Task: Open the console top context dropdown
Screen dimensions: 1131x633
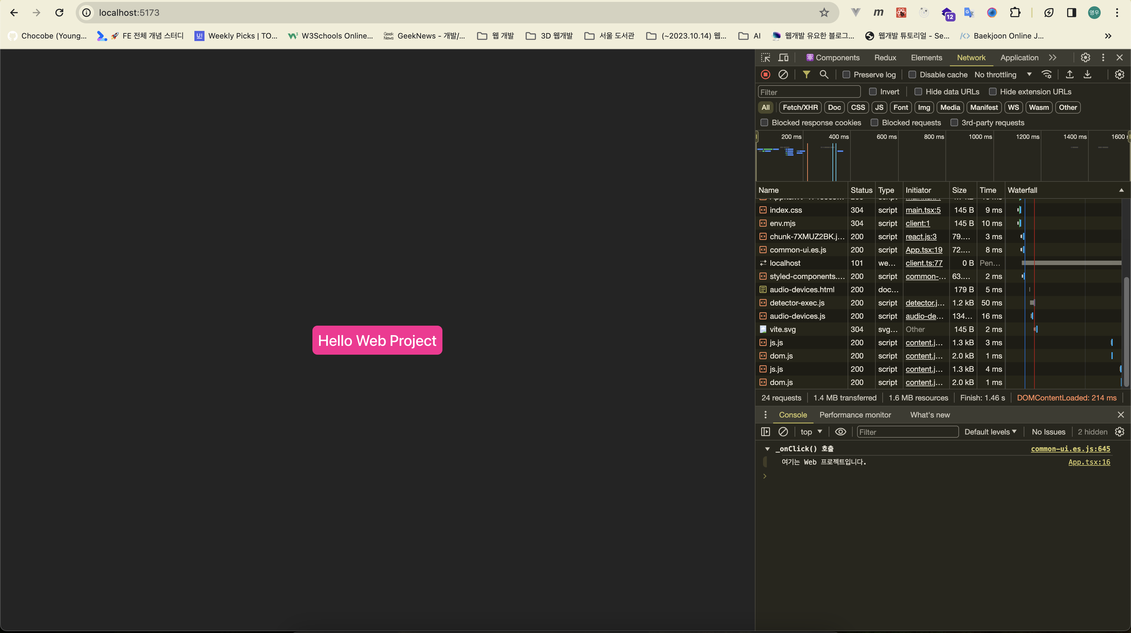Action: [x=811, y=432]
